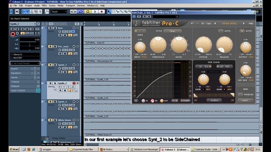Select the Range Selection tool
The image size is (271, 152).
[x=113, y=12]
